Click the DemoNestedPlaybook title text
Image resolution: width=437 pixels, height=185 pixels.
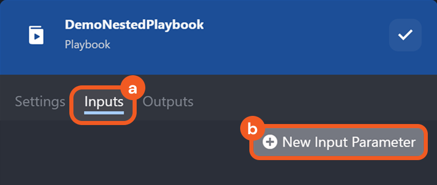click(134, 25)
